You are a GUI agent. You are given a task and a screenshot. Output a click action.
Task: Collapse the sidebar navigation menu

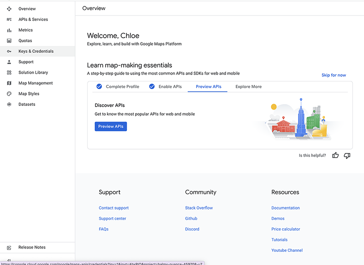pos(9,260)
